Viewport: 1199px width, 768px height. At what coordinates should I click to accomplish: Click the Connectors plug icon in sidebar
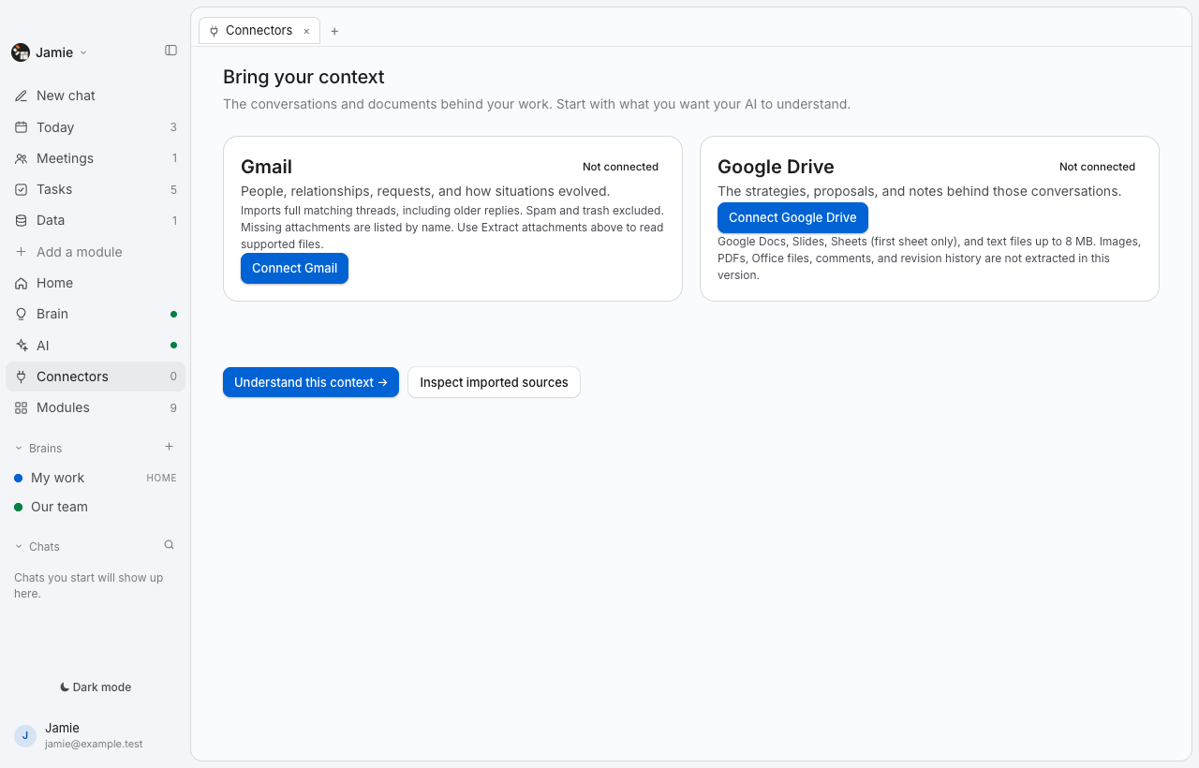click(x=22, y=377)
